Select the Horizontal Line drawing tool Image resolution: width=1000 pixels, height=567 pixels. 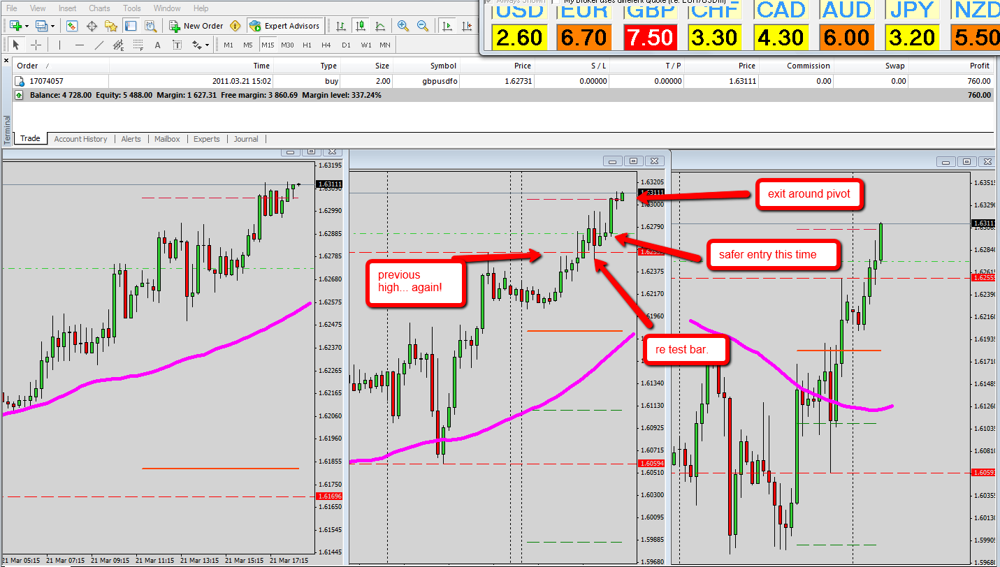point(80,45)
